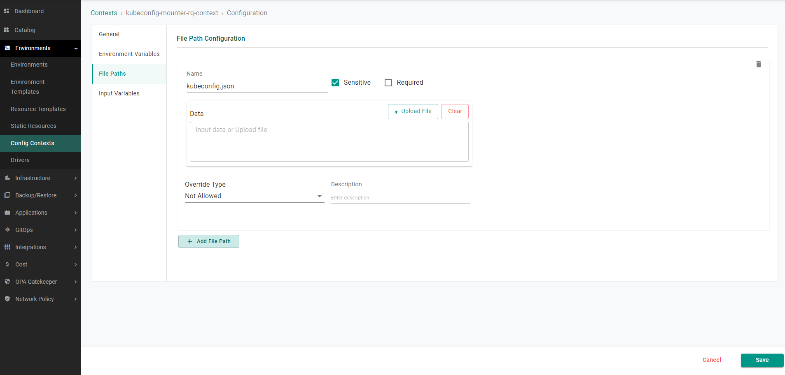Click the Dashboard label in sidebar
This screenshot has width=785, height=375.
(x=29, y=11)
